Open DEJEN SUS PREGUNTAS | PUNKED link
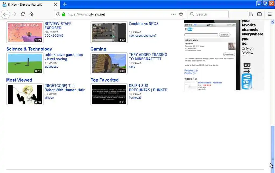 pyautogui.click(x=148, y=88)
